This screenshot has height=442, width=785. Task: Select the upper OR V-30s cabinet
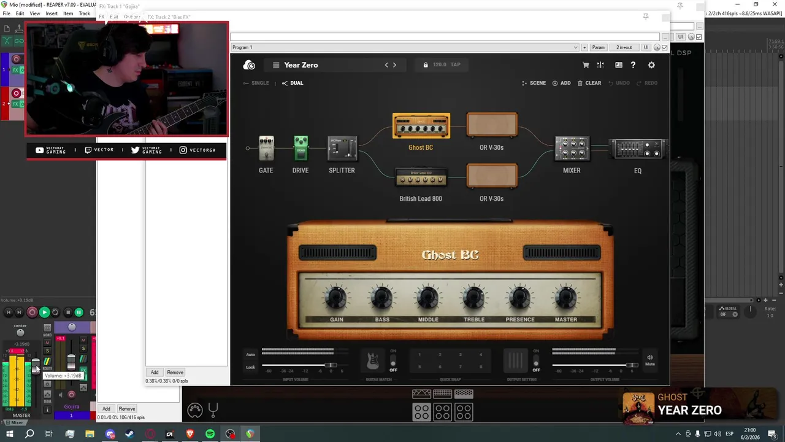click(492, 125)
